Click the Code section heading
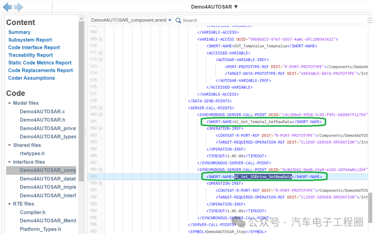This screenshot has width=375, height=237. point(16,93)
